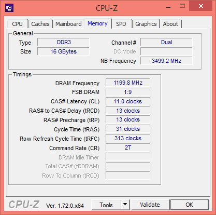
Task: Switch to the CPU tab
Action: point(17,24)
